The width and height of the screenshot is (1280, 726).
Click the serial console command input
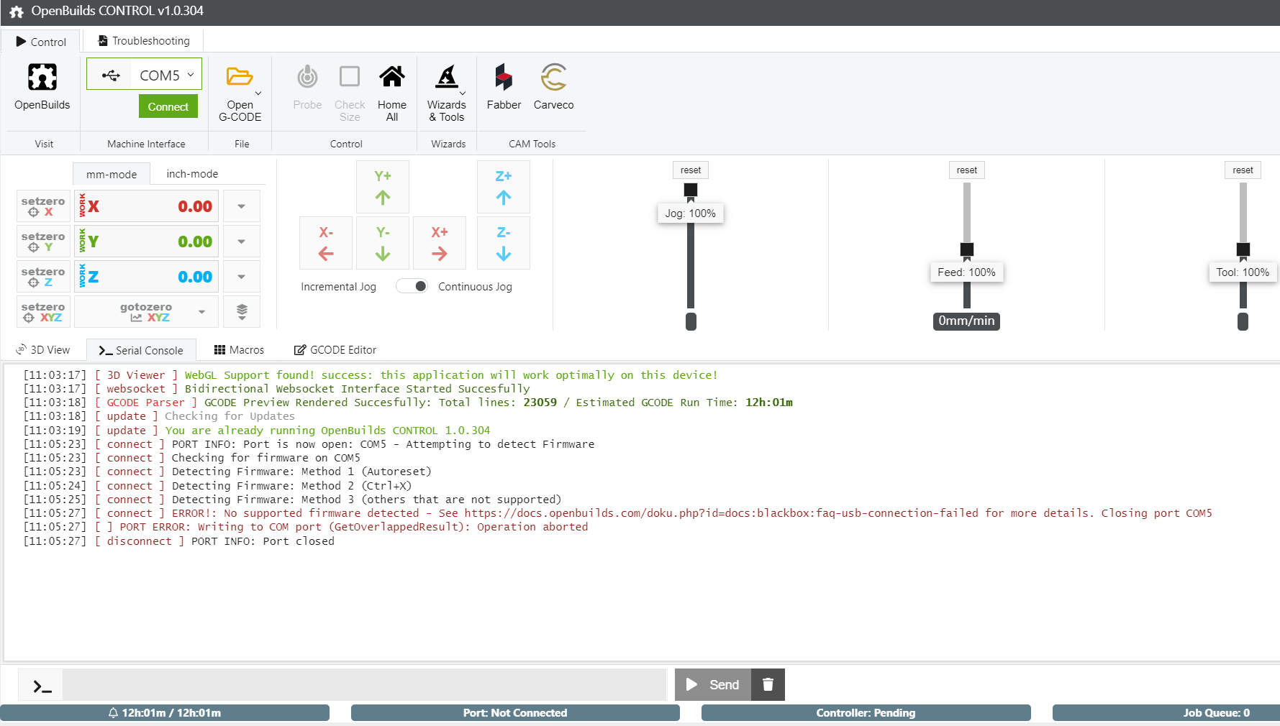tap(365, 684)
